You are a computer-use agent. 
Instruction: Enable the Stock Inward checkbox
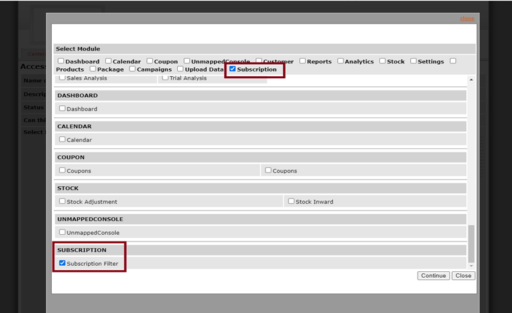291,201
